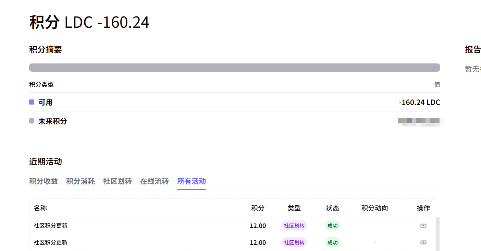
Task: Click the 积分动向 column header
Action: pos(375,208)
